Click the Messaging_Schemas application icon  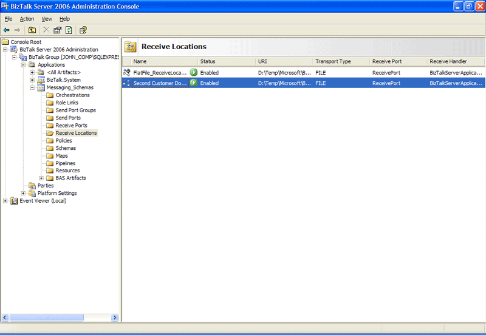41,87
